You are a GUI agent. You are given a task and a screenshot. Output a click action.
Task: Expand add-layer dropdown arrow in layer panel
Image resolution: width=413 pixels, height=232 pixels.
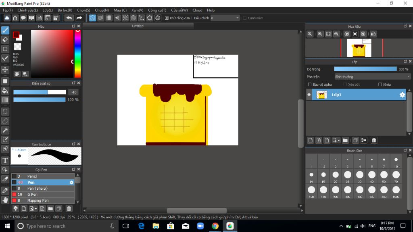339,140
